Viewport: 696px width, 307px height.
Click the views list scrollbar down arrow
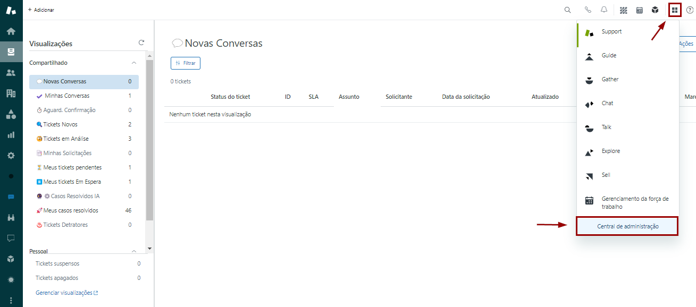[x=149, y=248]
